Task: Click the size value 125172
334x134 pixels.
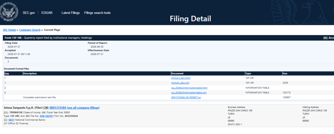Action: tap(286, 93)
